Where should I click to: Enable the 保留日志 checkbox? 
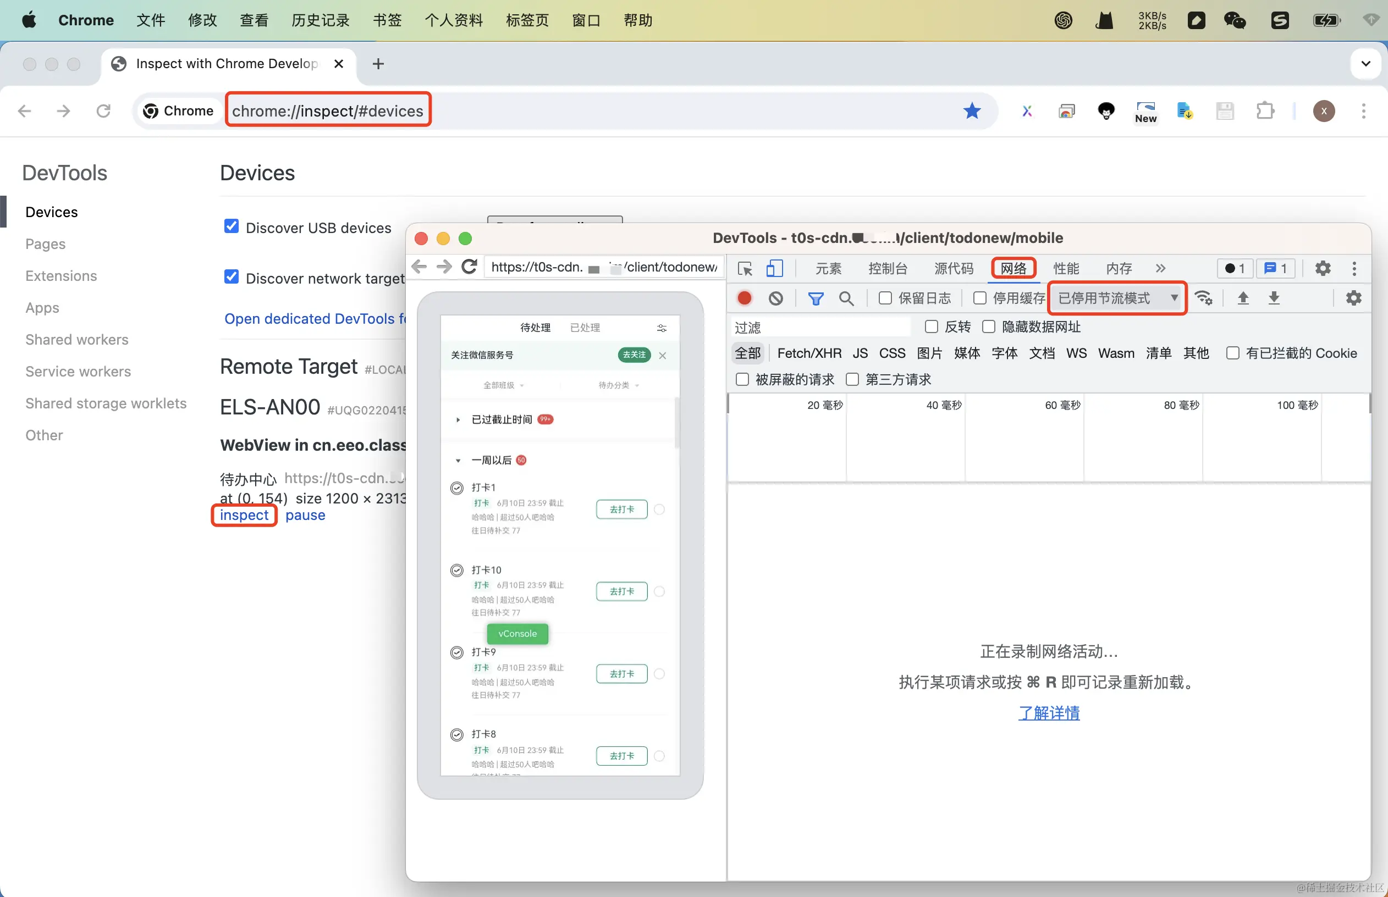885,298
